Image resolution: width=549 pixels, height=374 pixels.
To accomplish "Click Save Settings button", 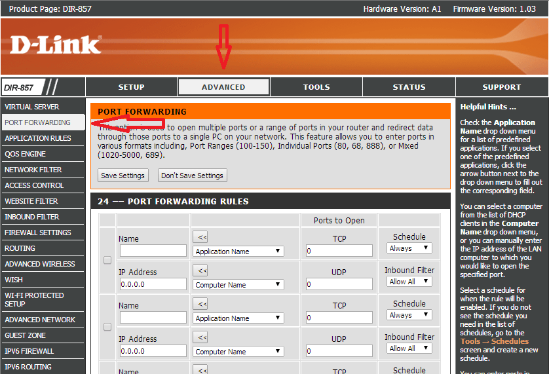I will pos(123,176).
